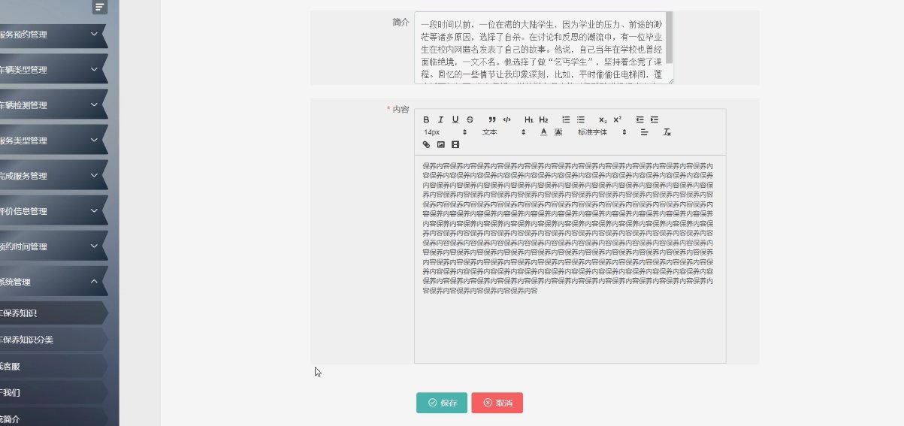Open the 保养知识 submenu item
904x426 pixels.
(x=53, y=313)
